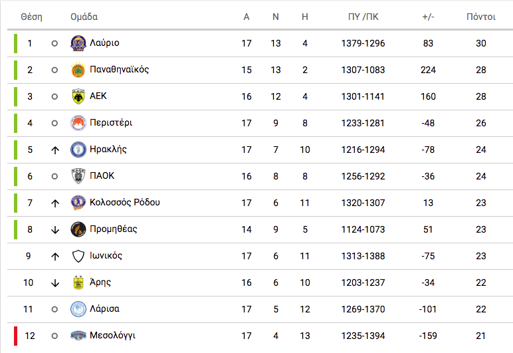Viewport: 513px width, 353px height.
Task: Sort by the Θέση column header
Action: [31, 17]
